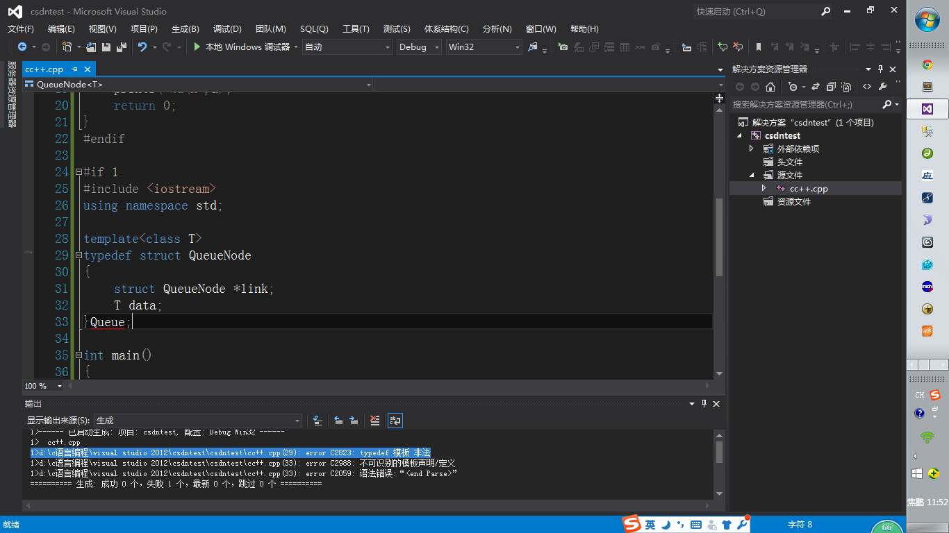This screenshot has height=533, width=949.
Task: Click pending changes filter clock icon
Action: pos(793,87)
